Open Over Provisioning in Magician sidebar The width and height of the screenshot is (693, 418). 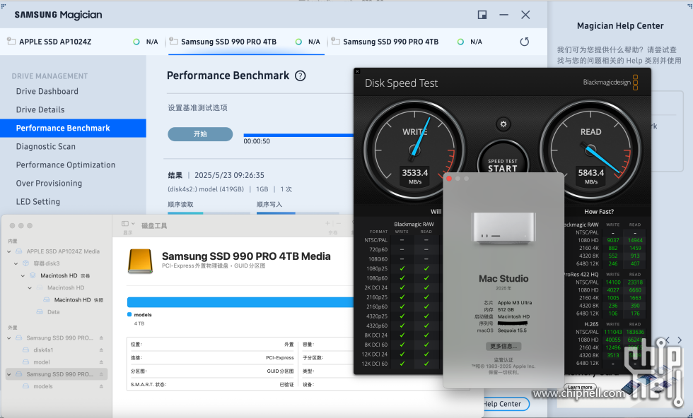(x=49, y=184)
